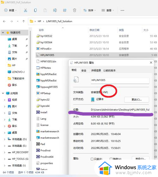The width and height of the screenshot is (158, 177).
Task: Expand the 视频 folder under This PC
Action: point(4,100)
